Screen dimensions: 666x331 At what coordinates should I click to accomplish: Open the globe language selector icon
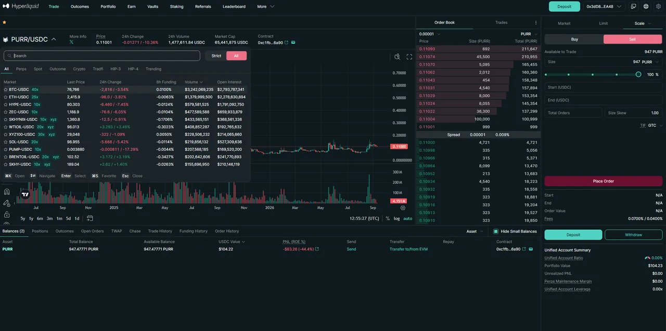(646, 7)
